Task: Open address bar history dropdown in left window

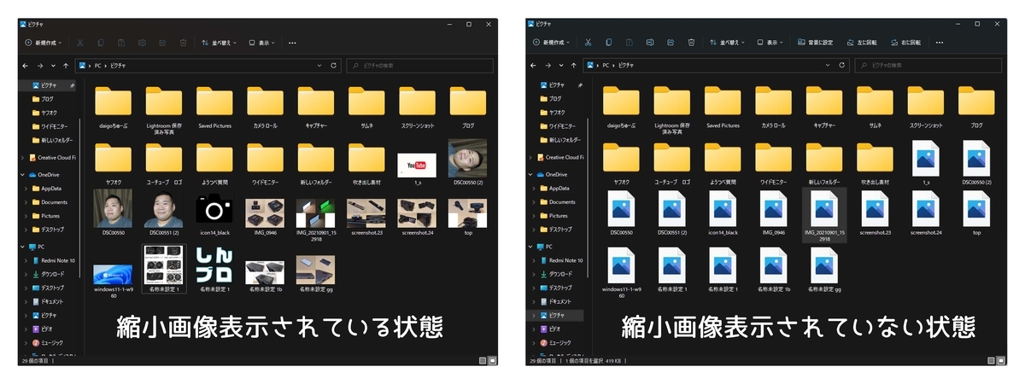Action: 319,65
